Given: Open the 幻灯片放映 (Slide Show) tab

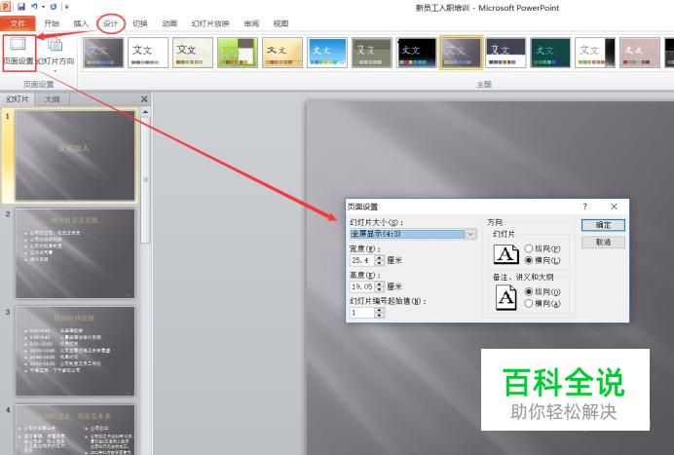Looking at the screenshot, I should [210, 23].
